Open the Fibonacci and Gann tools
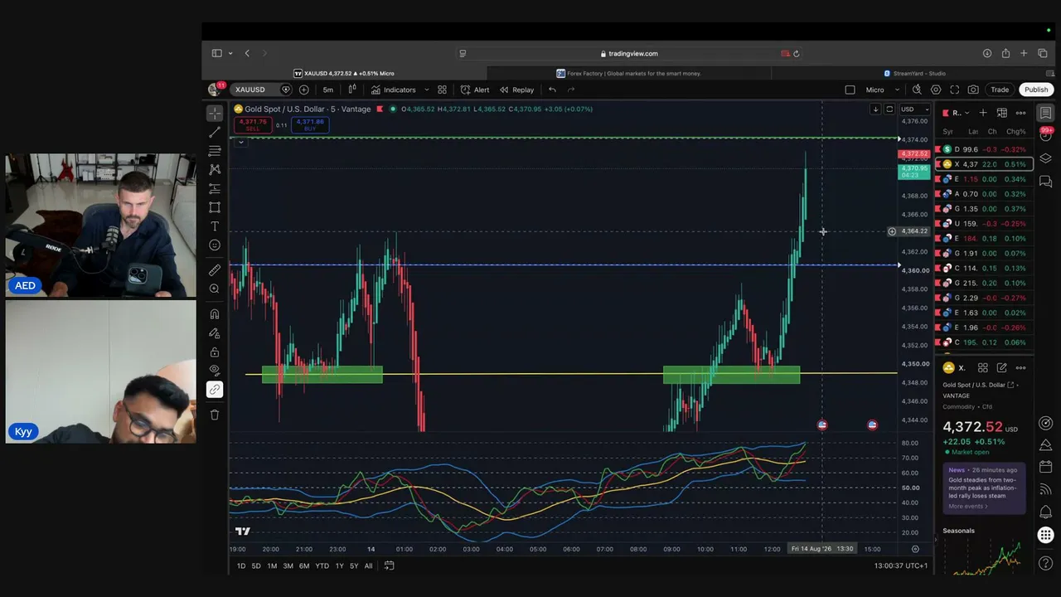1061x597 pixels. 215,151
